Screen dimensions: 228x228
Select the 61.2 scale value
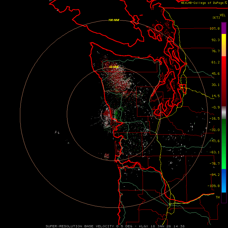pos(216,62)
